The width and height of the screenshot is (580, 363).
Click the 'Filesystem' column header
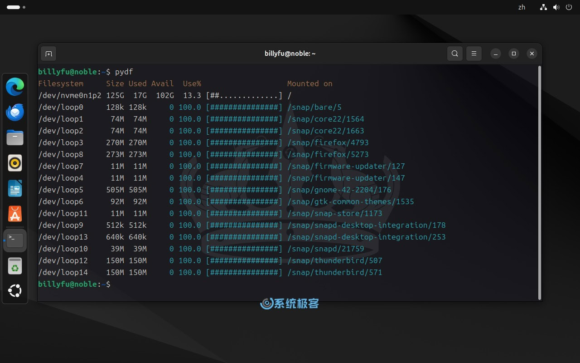61,83
